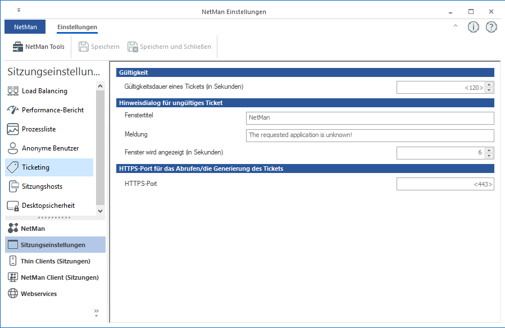Open the options via the double-chevron button
This screenshot has width=505, height=328.
(95, 309)
